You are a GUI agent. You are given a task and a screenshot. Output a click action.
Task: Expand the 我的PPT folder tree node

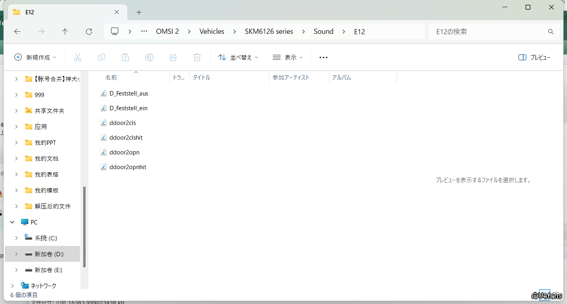click(x=16, y=142)
